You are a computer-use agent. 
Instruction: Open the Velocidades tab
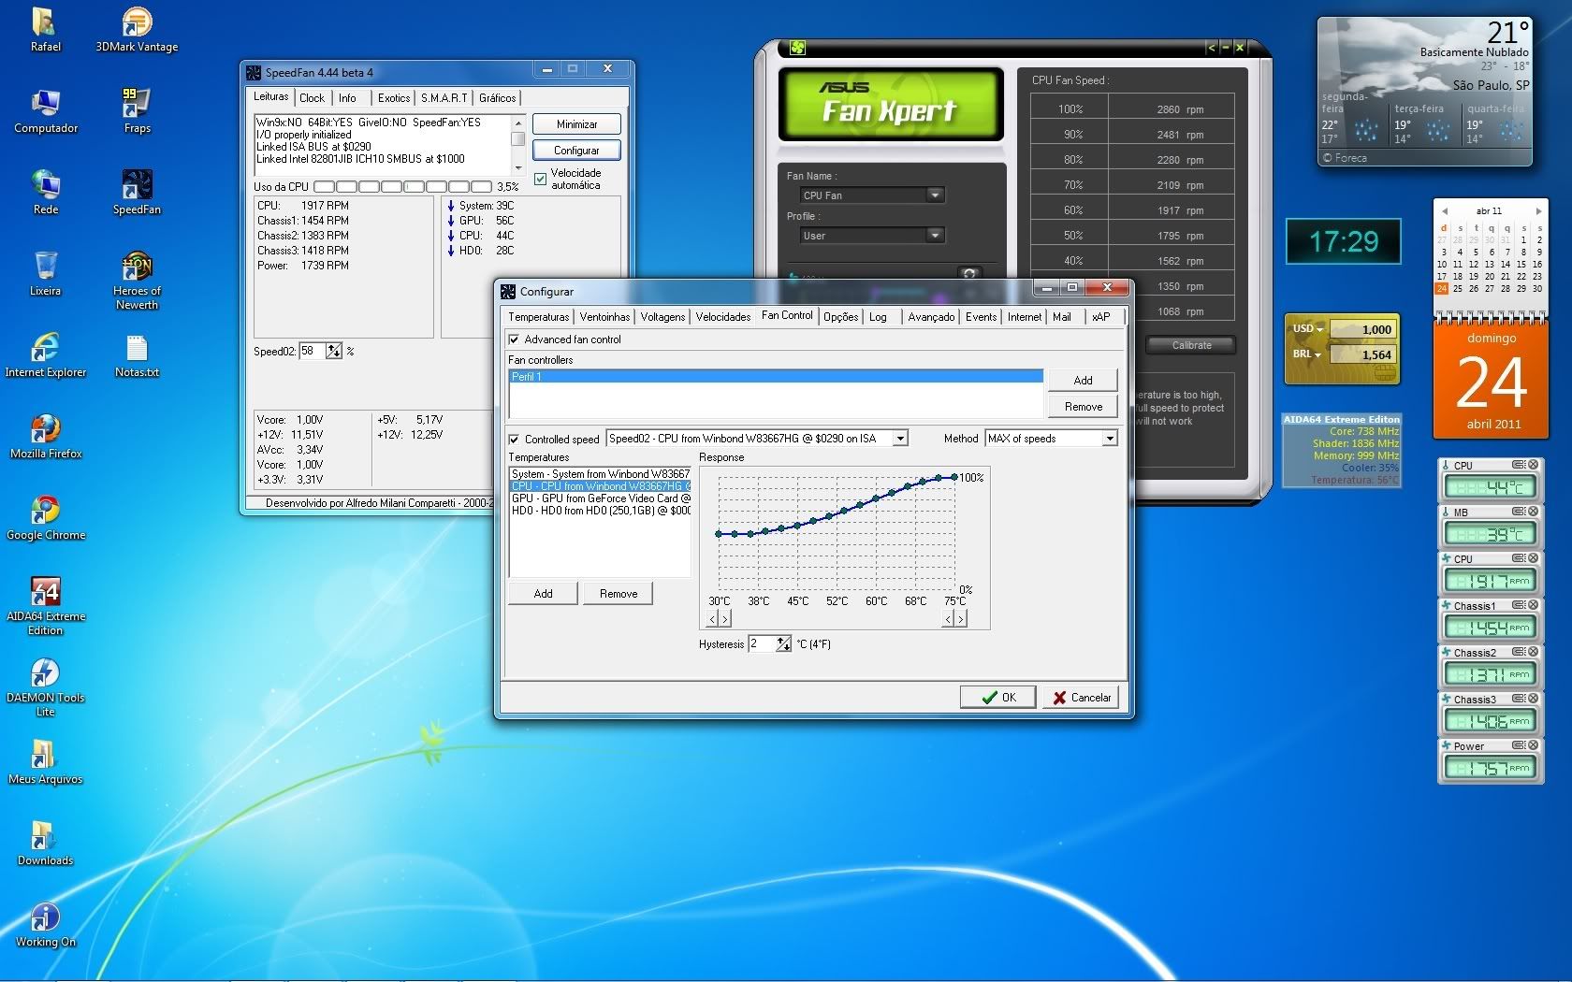[722, 317]
